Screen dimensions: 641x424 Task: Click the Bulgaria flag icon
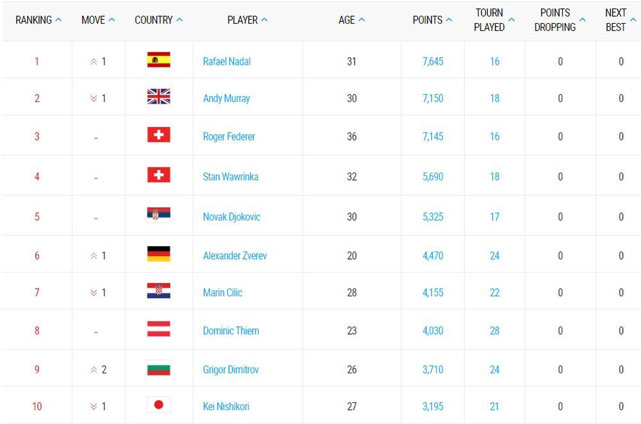pos(158,368)
